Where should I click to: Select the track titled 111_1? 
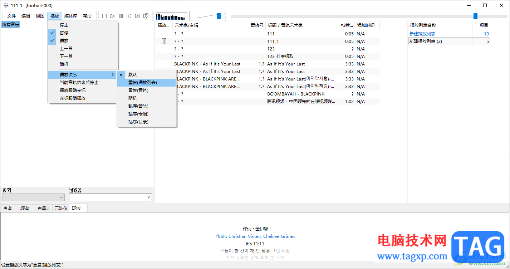(267, 41)
